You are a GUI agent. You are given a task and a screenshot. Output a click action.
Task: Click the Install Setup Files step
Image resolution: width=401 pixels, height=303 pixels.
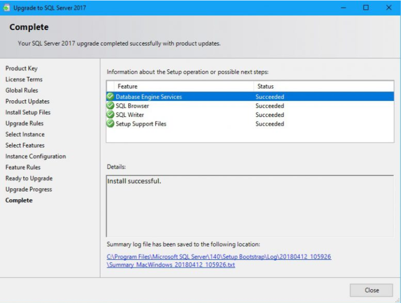(28, 112)
